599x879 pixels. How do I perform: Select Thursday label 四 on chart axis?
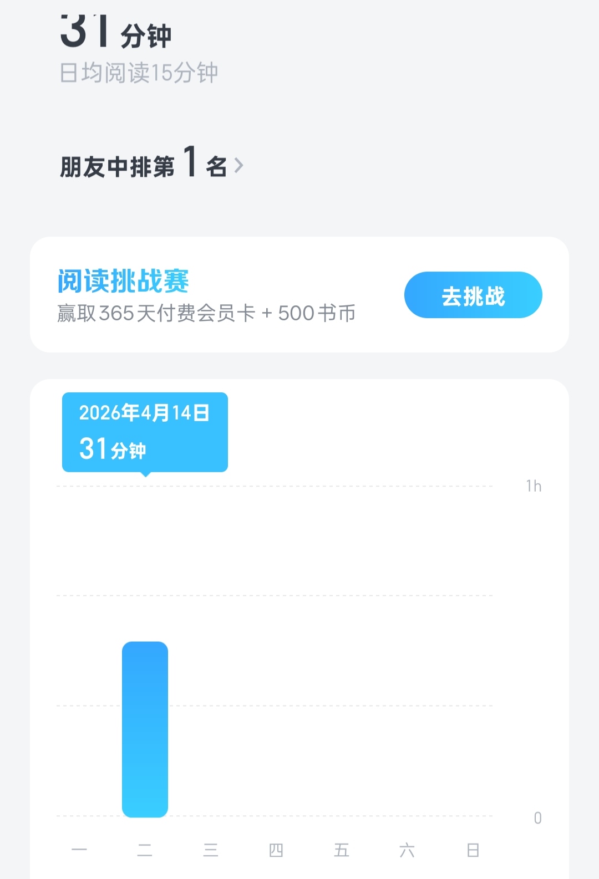pos(276,850)
